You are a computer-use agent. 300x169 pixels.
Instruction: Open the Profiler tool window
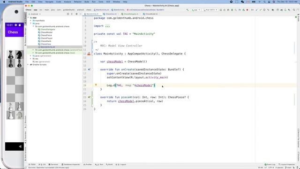click(x=88, y=164)
